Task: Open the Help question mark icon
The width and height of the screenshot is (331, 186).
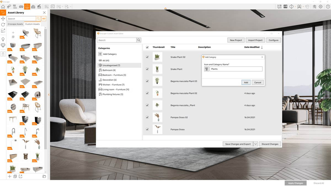Action: (x=328, y=6)
